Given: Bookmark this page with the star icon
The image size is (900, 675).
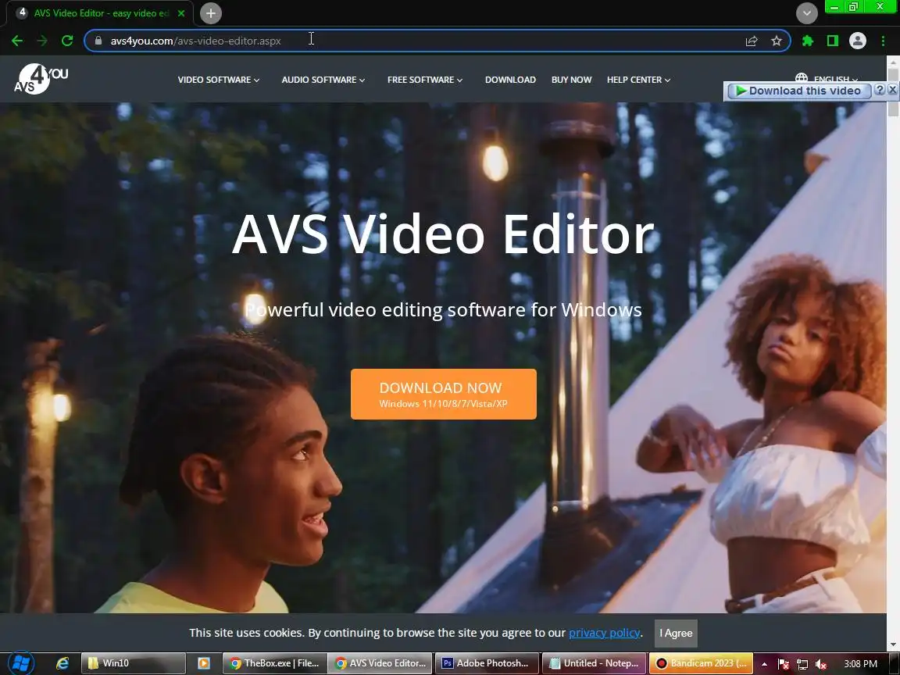Looking at the screenshot, I should coord(777,41).
